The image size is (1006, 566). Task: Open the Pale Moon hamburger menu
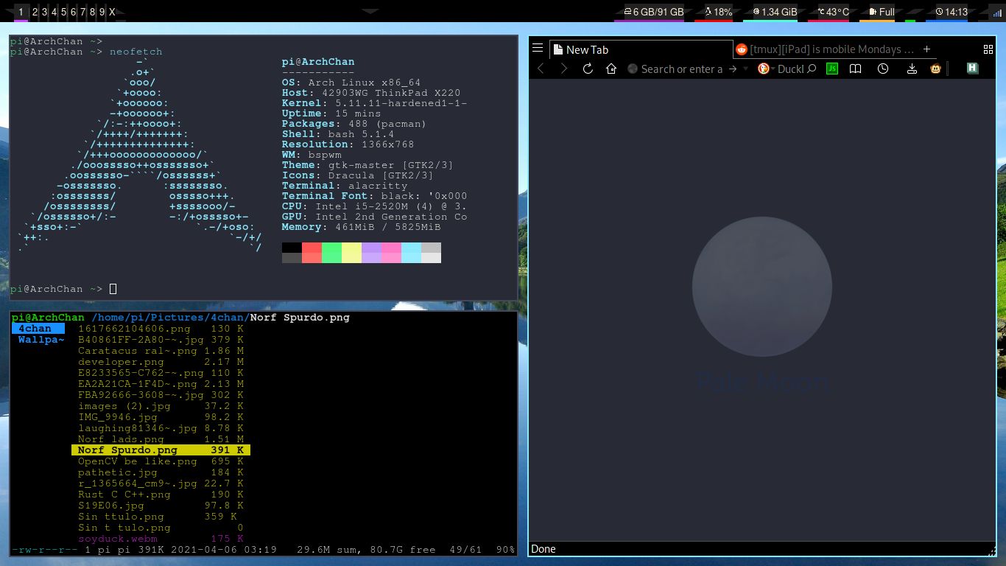[538, 49]
